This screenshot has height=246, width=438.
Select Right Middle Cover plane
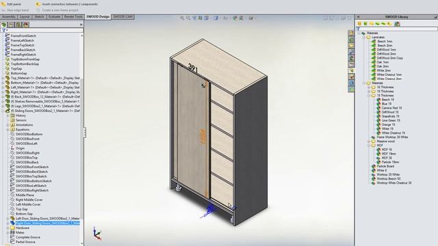29,200
